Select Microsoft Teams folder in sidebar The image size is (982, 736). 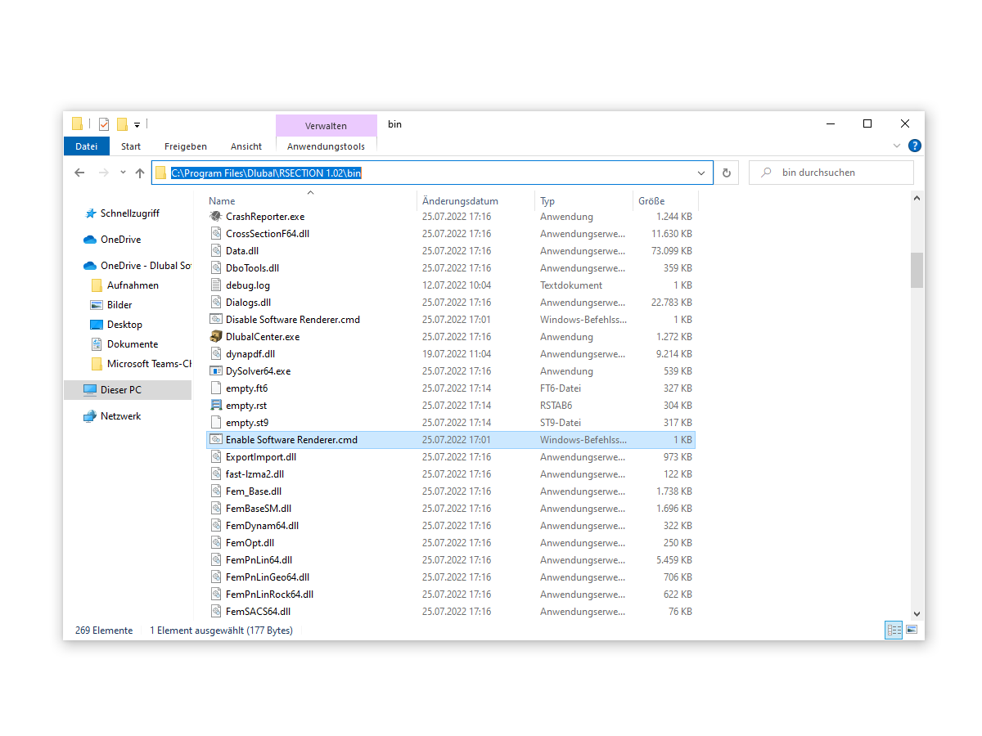click(x=141, y=364)
